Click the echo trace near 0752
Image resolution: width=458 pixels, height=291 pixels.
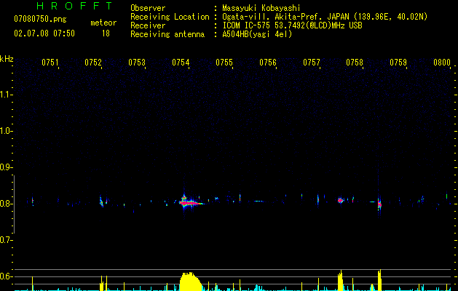[x=101, y=201]
